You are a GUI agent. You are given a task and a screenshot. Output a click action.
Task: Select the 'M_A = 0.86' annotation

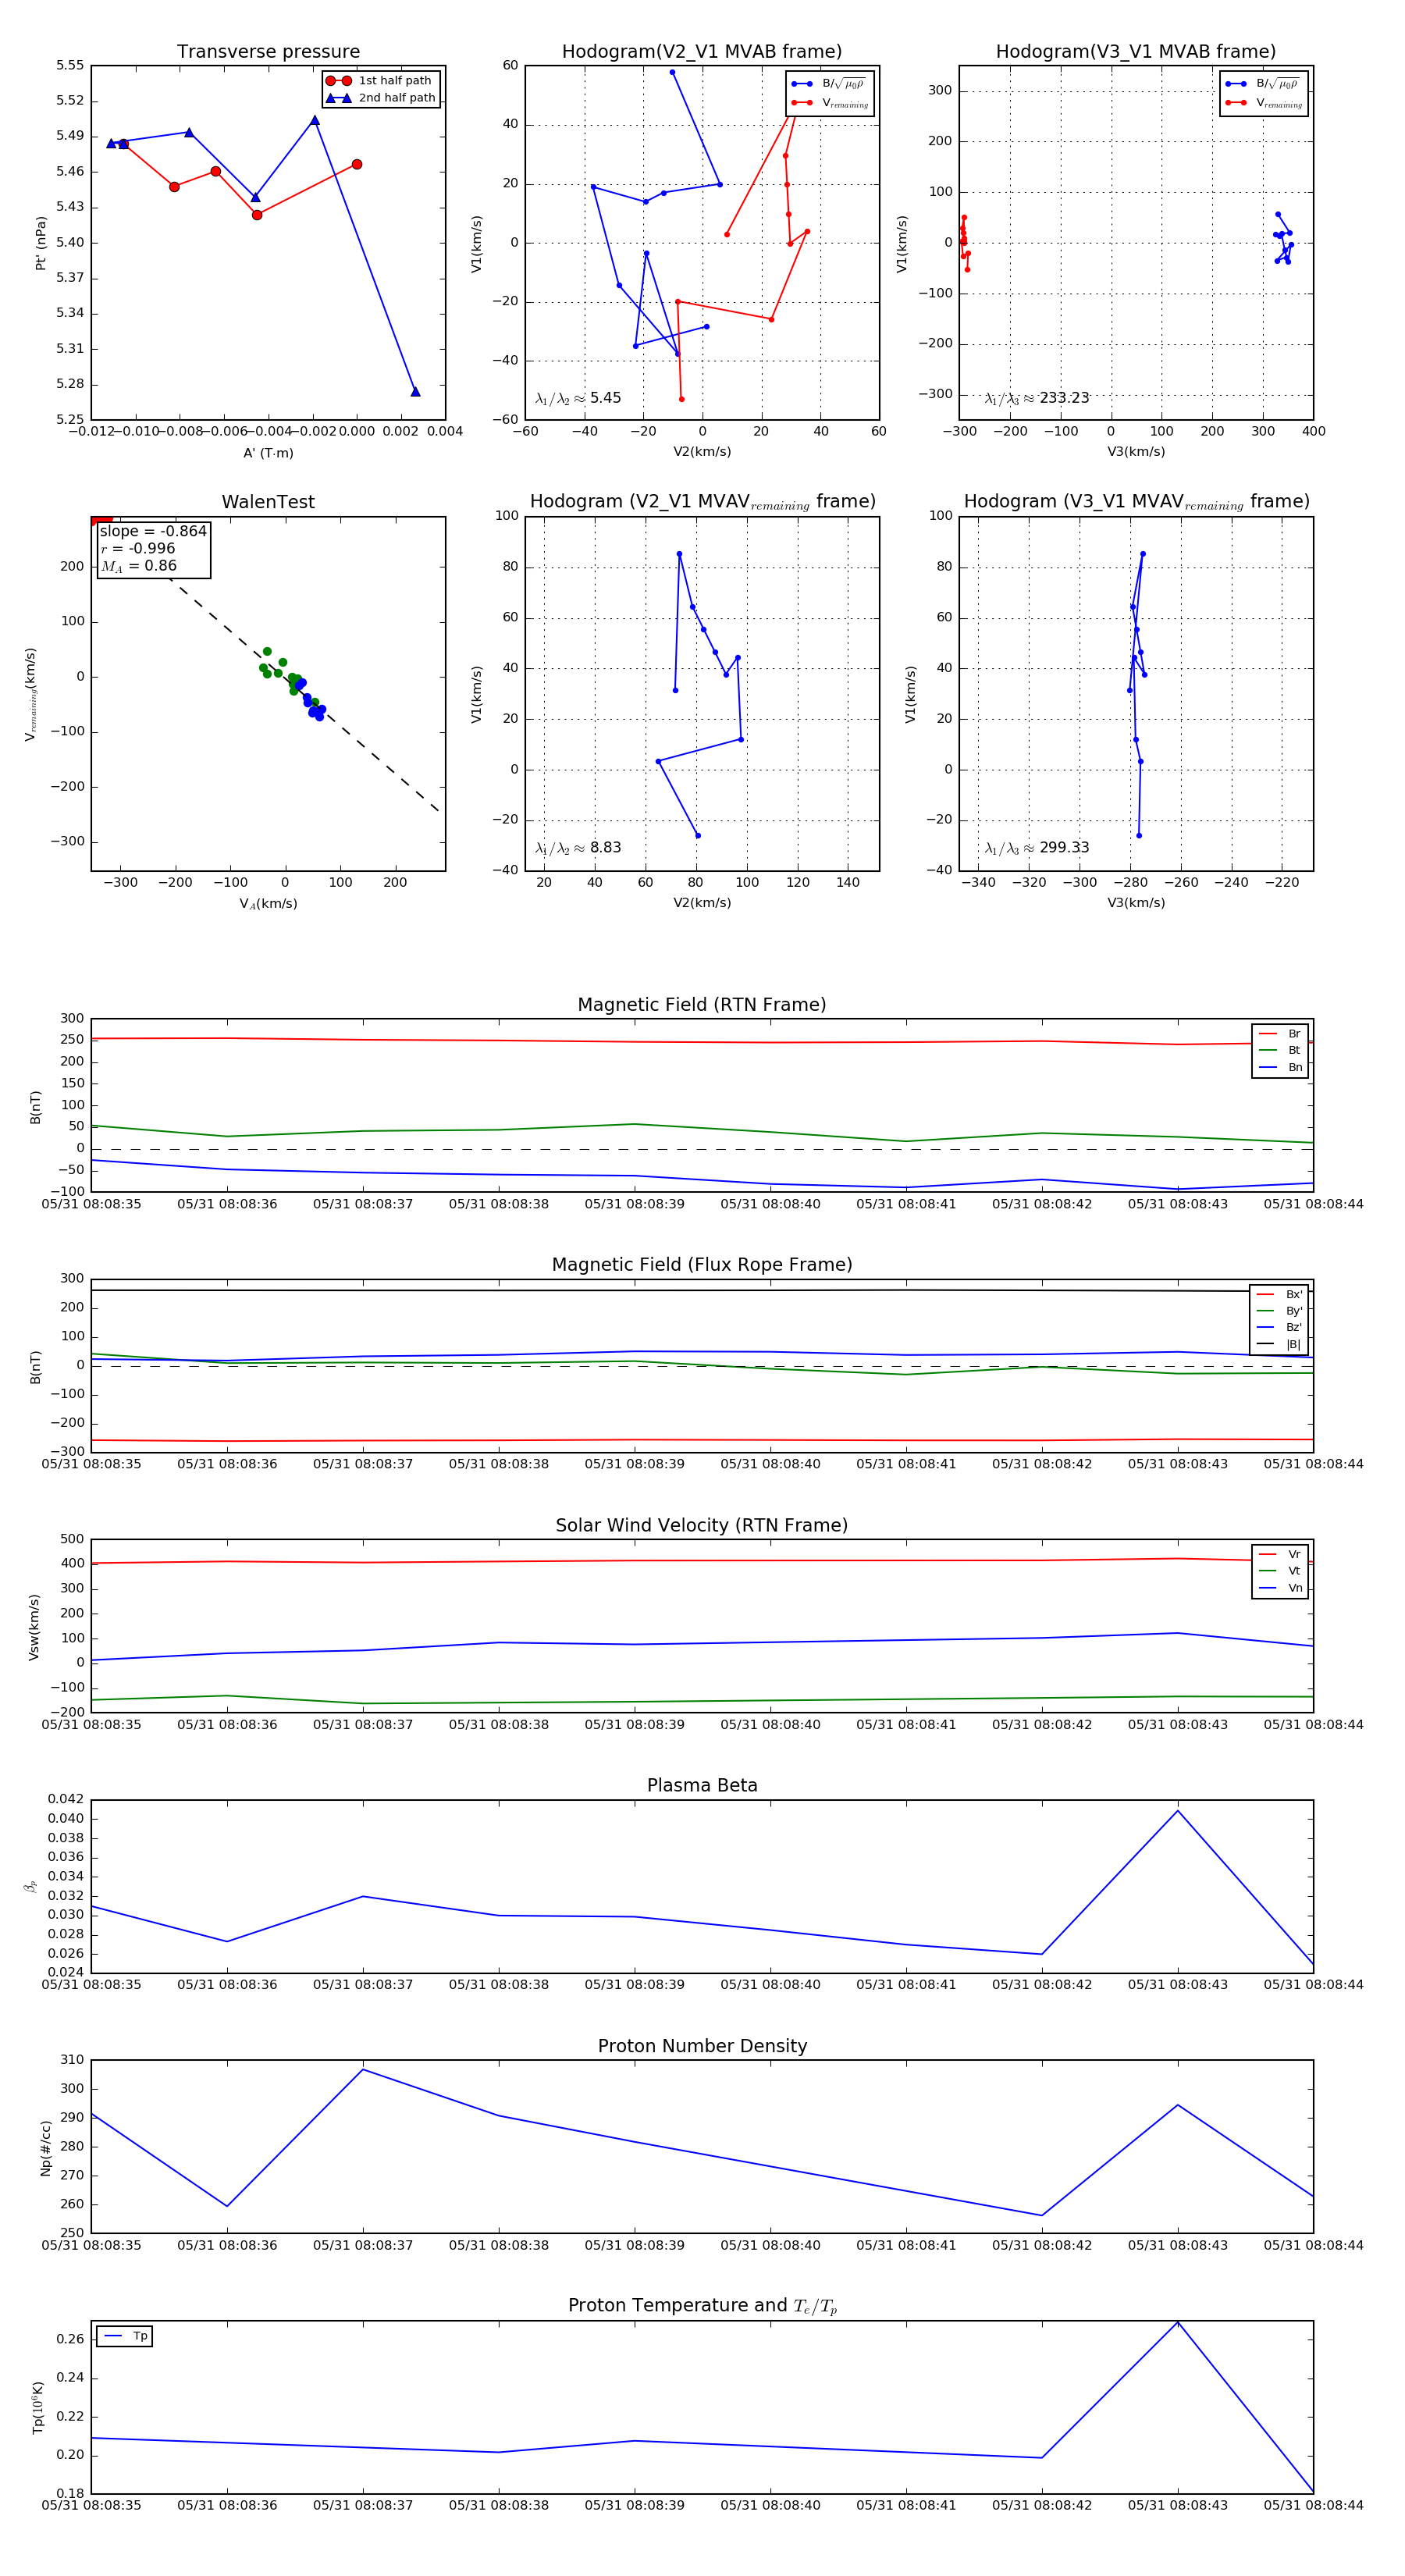[138, 566]
